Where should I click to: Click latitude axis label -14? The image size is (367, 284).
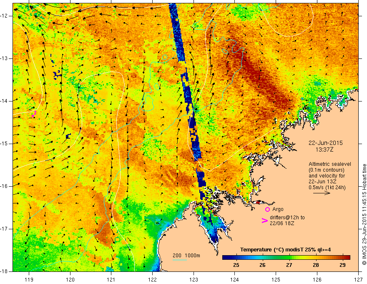(5, 101)
